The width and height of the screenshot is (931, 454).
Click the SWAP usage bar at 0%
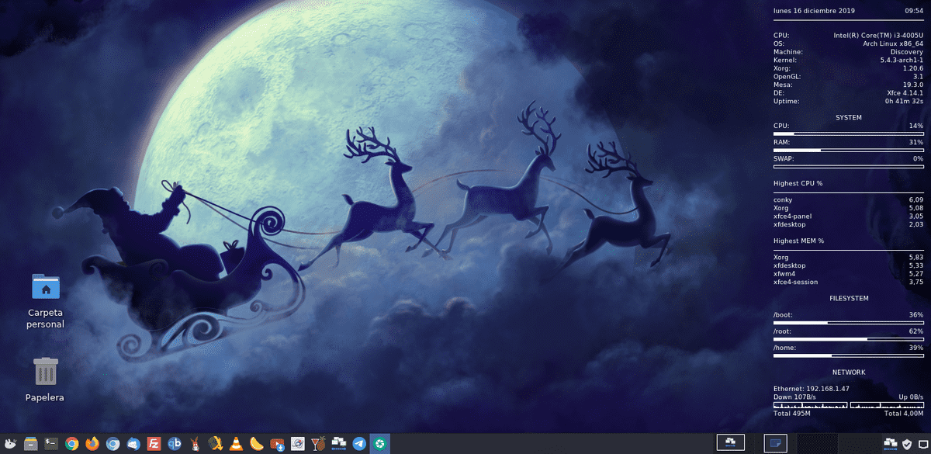pyautogui.click(x=849, y=166)
